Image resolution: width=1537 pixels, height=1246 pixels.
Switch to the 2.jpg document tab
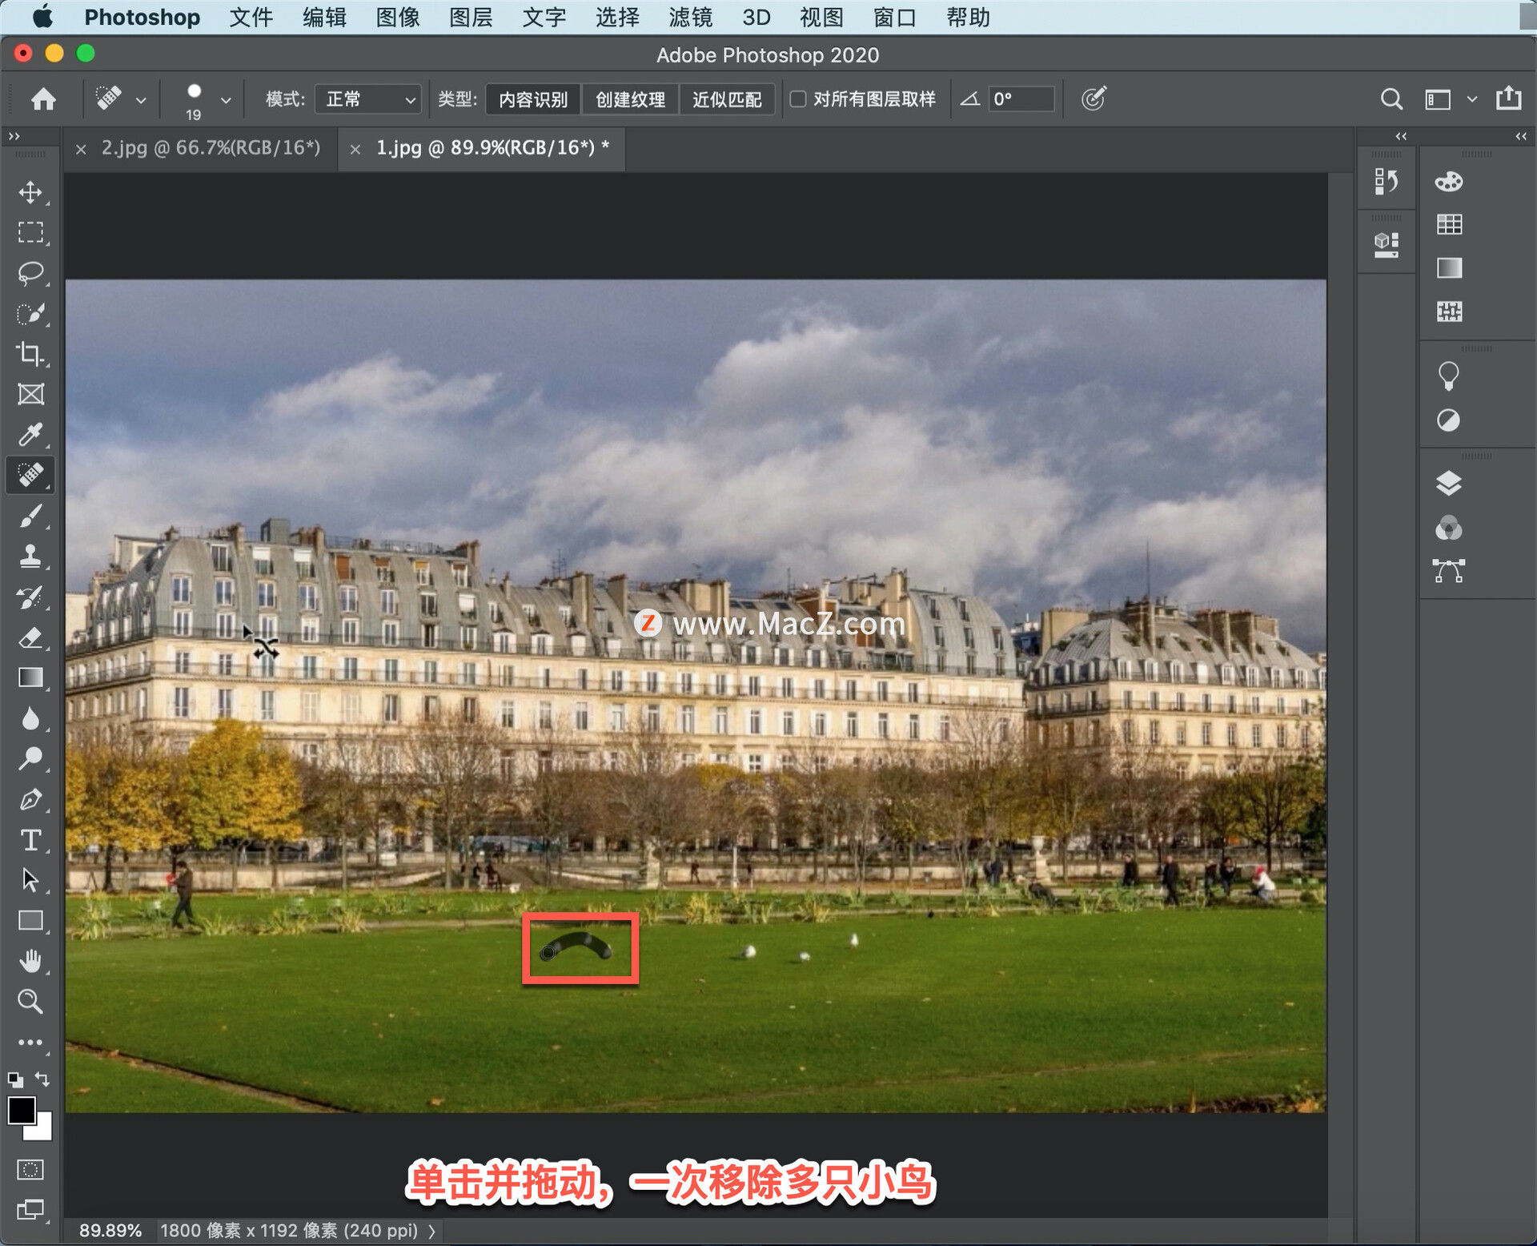211,148
